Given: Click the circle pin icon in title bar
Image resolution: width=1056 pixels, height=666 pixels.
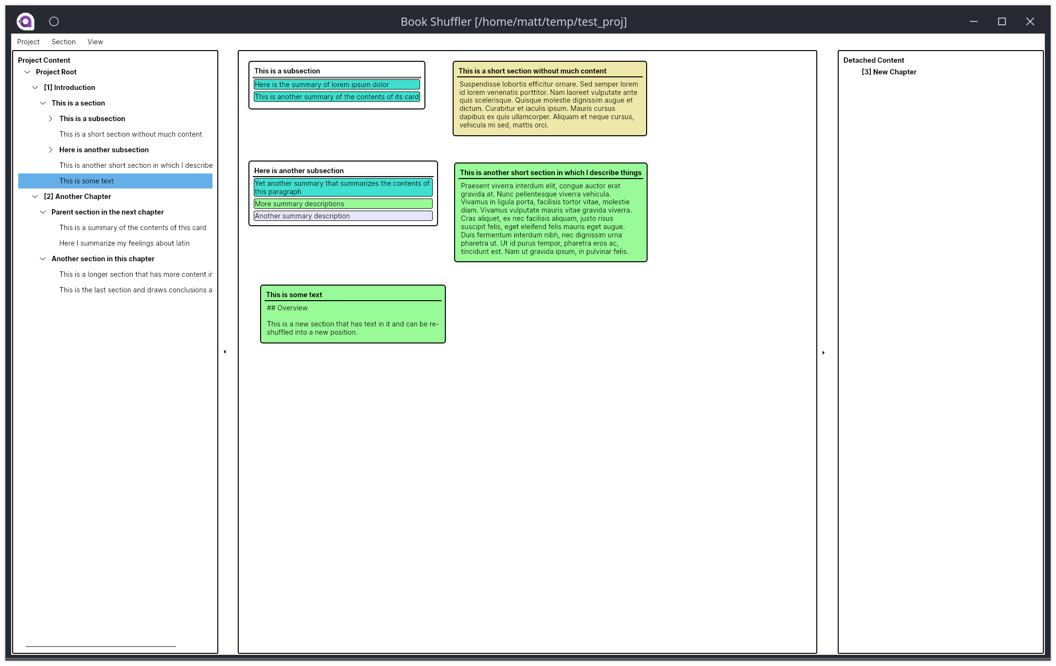Looking at the screenshot, I should (x=54, y=21).
